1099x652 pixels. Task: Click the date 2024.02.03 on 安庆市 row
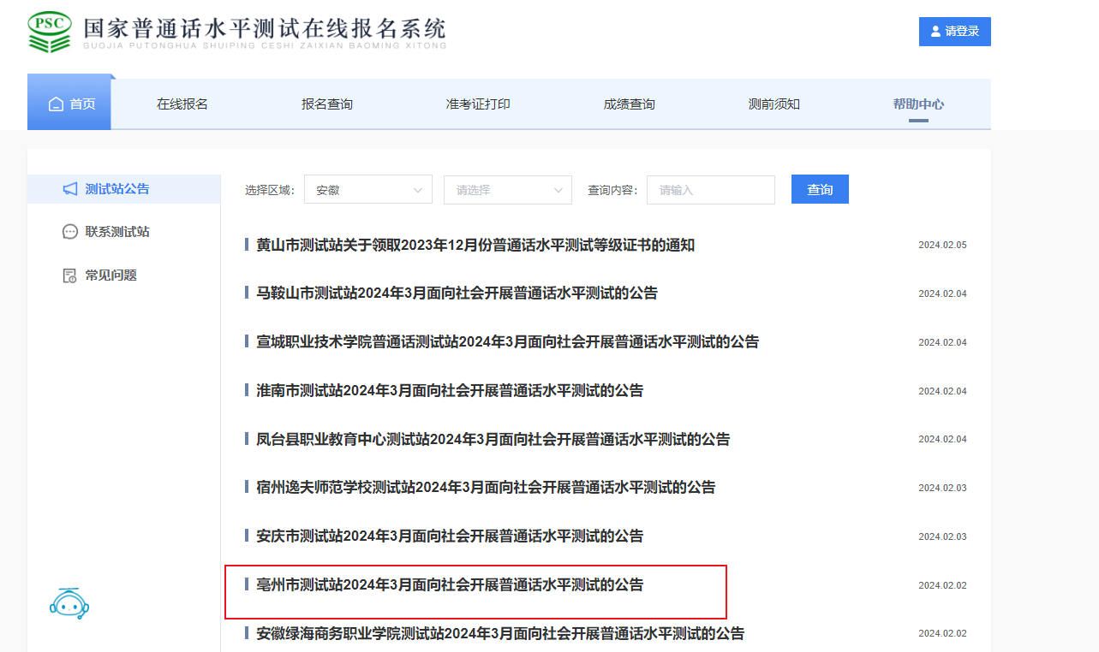(942, 536)
